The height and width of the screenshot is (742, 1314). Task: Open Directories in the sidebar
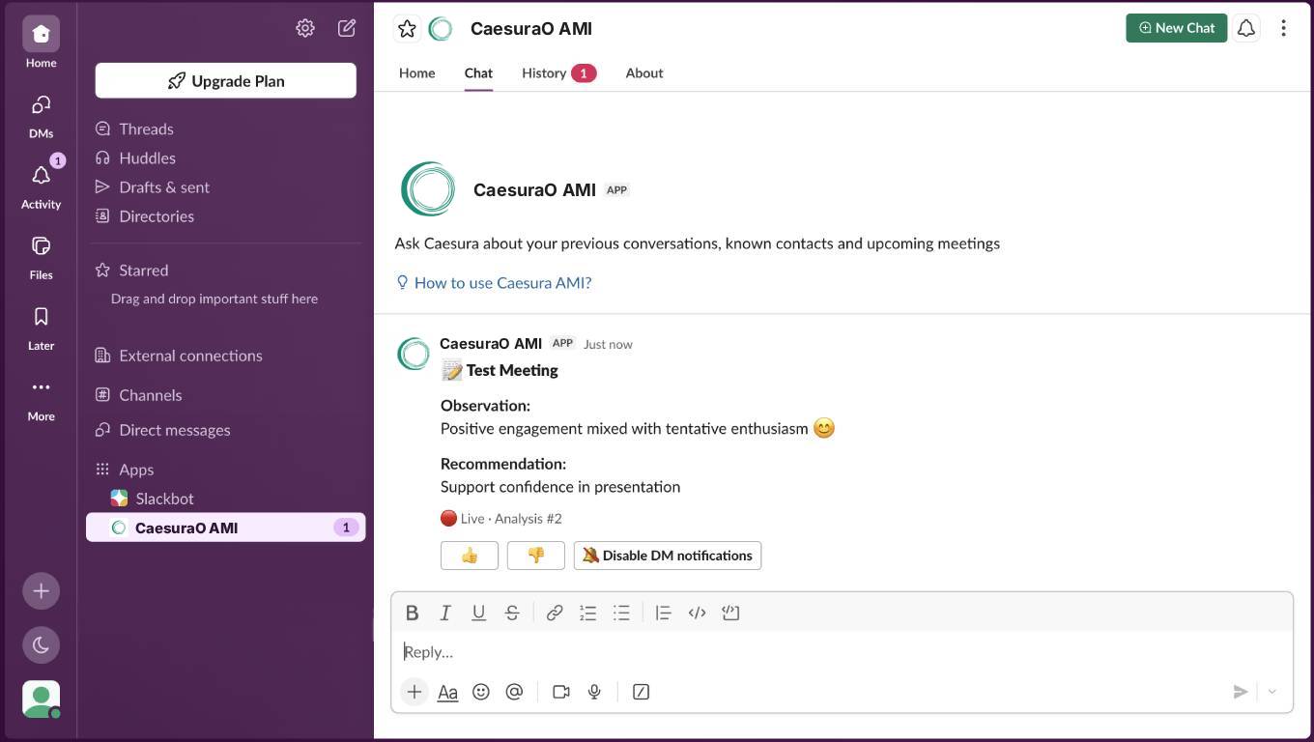157,215
